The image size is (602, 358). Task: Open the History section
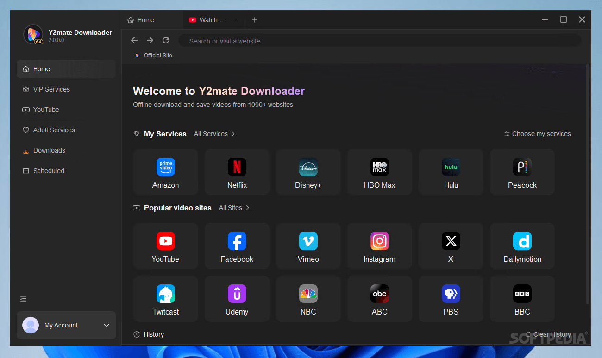[149, 334]
